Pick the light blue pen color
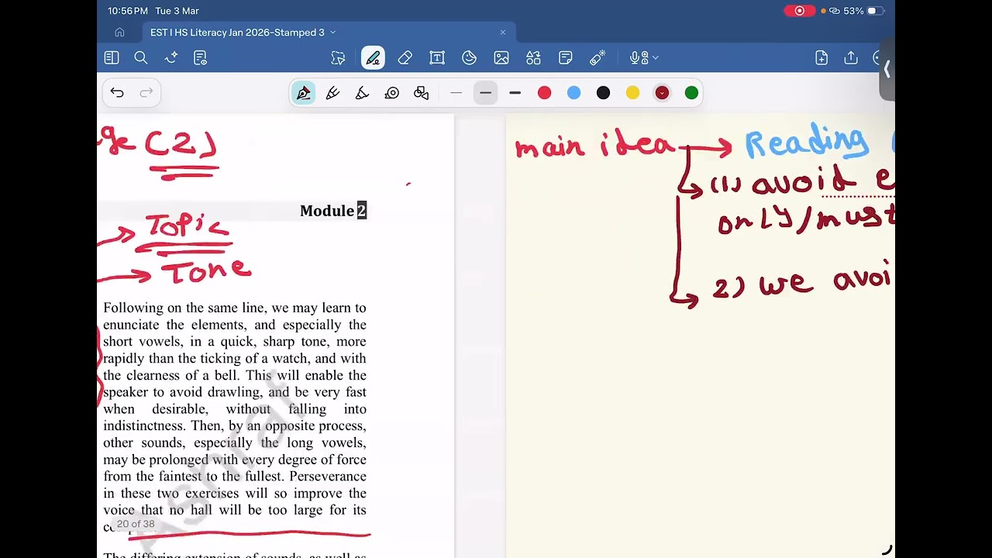The width and height of the screenshot is (992, 558). (573, 93)
